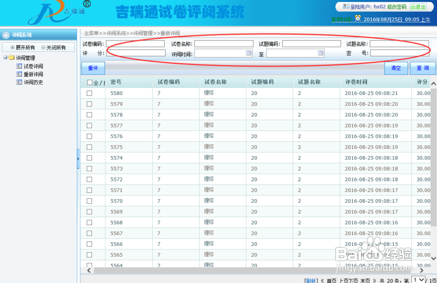Open the calendar picker beside 评阅时间 field
The height and width of the screenshot is (283, 437).
click(x=248, y=53)
